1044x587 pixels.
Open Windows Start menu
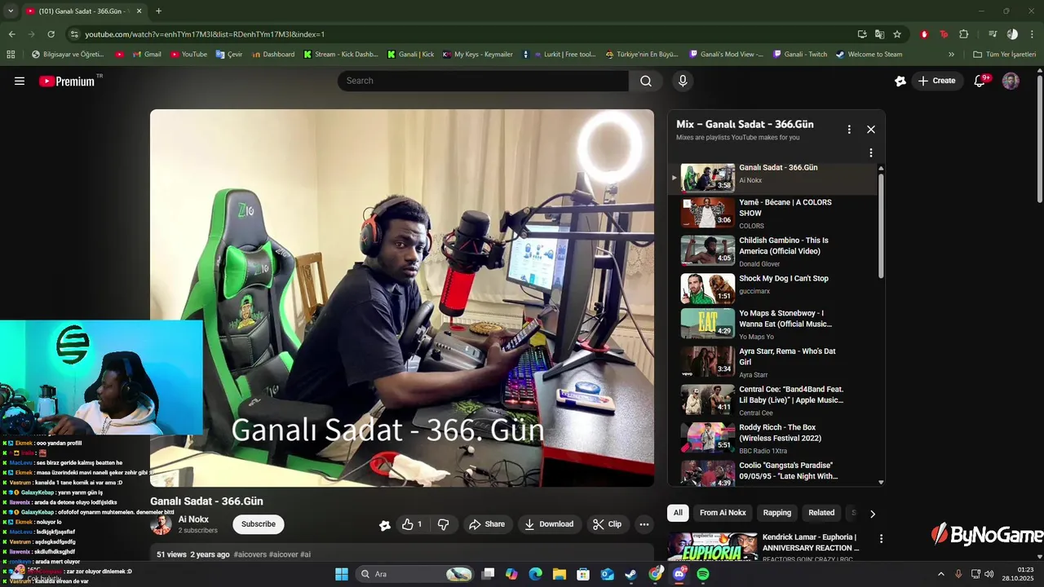point(341,574)
